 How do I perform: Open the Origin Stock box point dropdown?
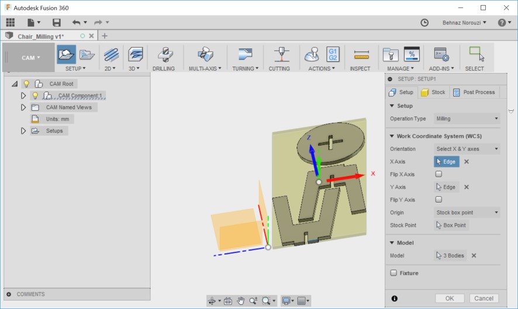[x=467, y=213]
